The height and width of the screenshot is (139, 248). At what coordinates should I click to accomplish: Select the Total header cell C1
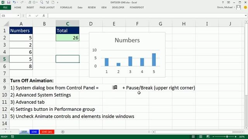(67, 31)
